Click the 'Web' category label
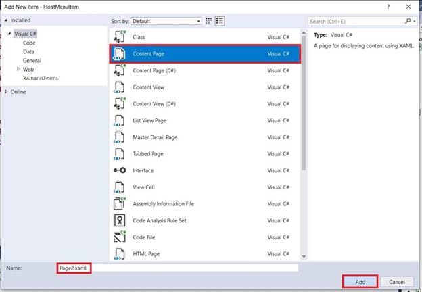422x292 pixels. coord(28,70)
